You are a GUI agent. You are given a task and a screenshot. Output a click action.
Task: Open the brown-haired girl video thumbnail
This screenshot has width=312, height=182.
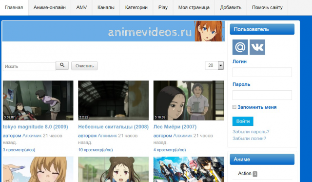(113, 169)
